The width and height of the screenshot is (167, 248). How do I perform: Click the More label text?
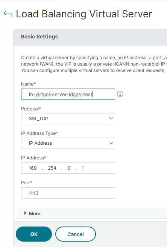click(35, 214)
